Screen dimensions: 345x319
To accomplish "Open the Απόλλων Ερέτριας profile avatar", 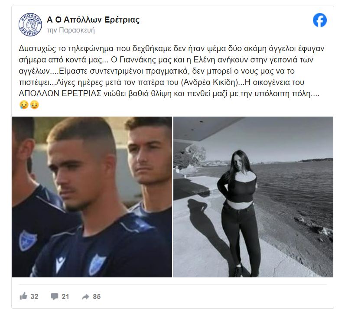I will [30, 24].
